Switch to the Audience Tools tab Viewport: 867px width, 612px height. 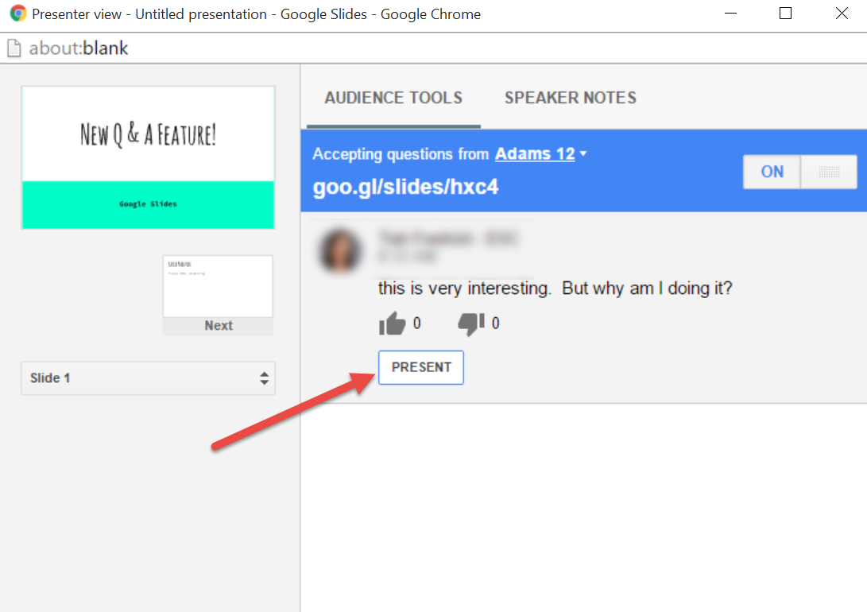pyautogui.click(x=393, y=98)
